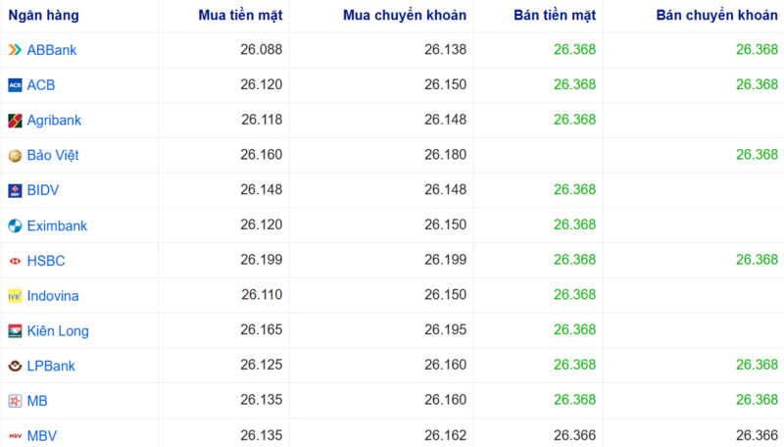Click the Bán chuyển khoản column header
Screen dimensions: 784x447
[x=716, y=16]
